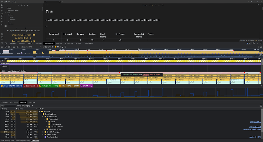The image size is (263, 142).
Task: Open the graph view ribbon icon
Action: [x=2, y=8]
